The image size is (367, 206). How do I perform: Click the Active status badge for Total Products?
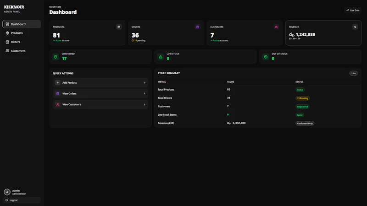(300, 90)
